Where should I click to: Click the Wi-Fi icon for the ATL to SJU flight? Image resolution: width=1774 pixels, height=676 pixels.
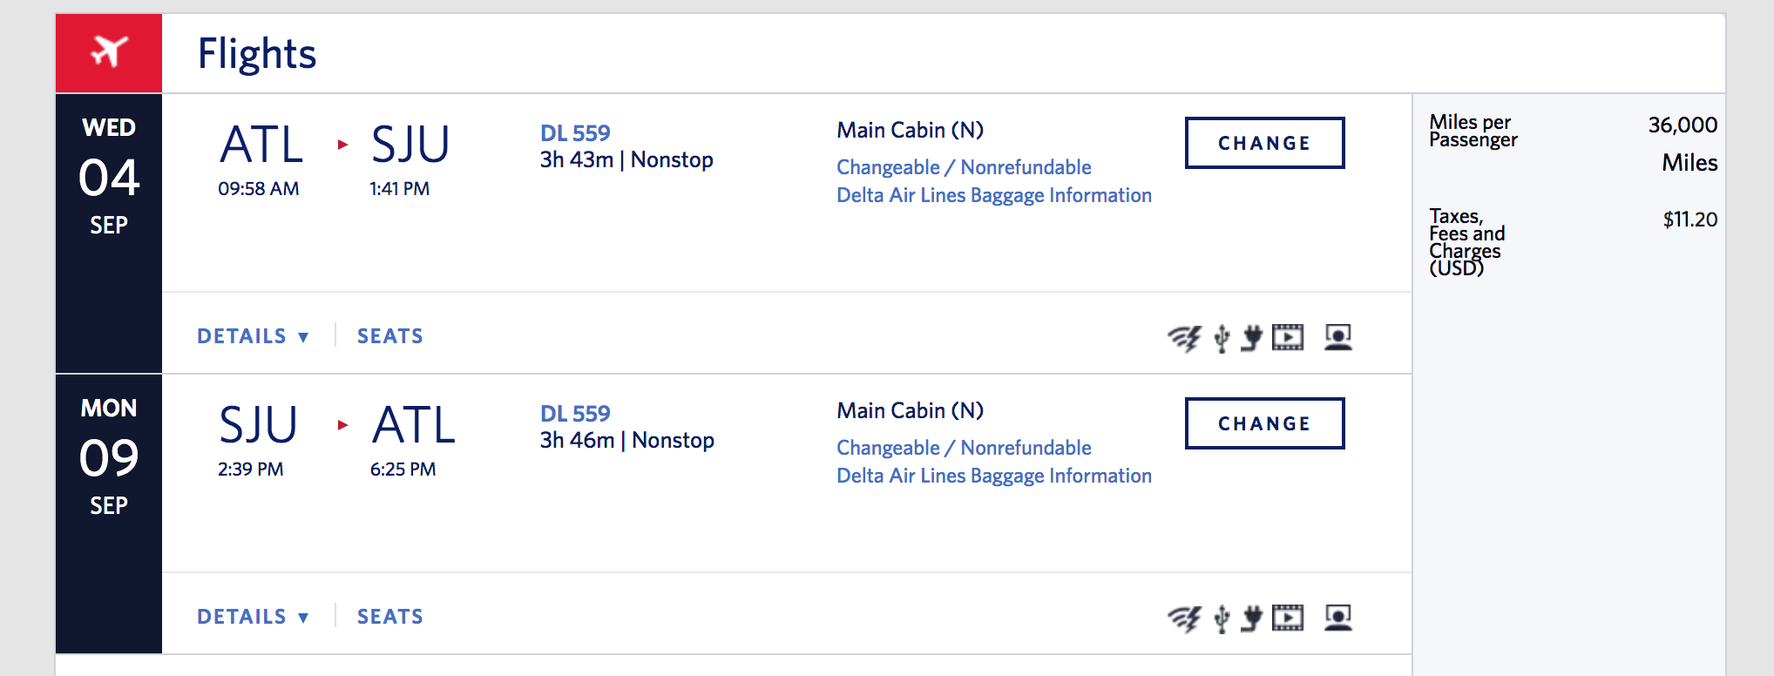[1184, 338]
